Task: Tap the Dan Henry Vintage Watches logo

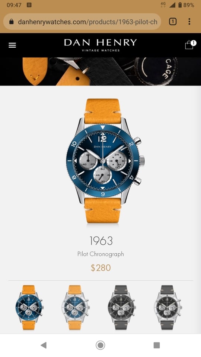Action: click(100, 45)
